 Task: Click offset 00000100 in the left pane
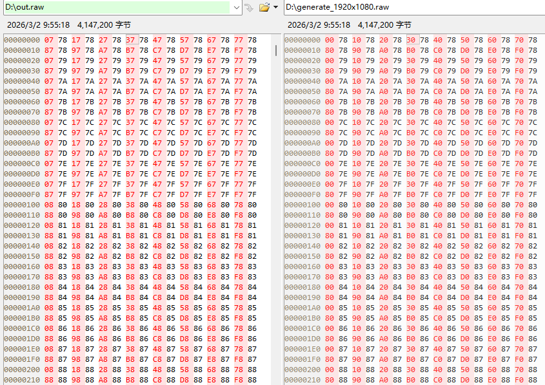click(21, 205)
